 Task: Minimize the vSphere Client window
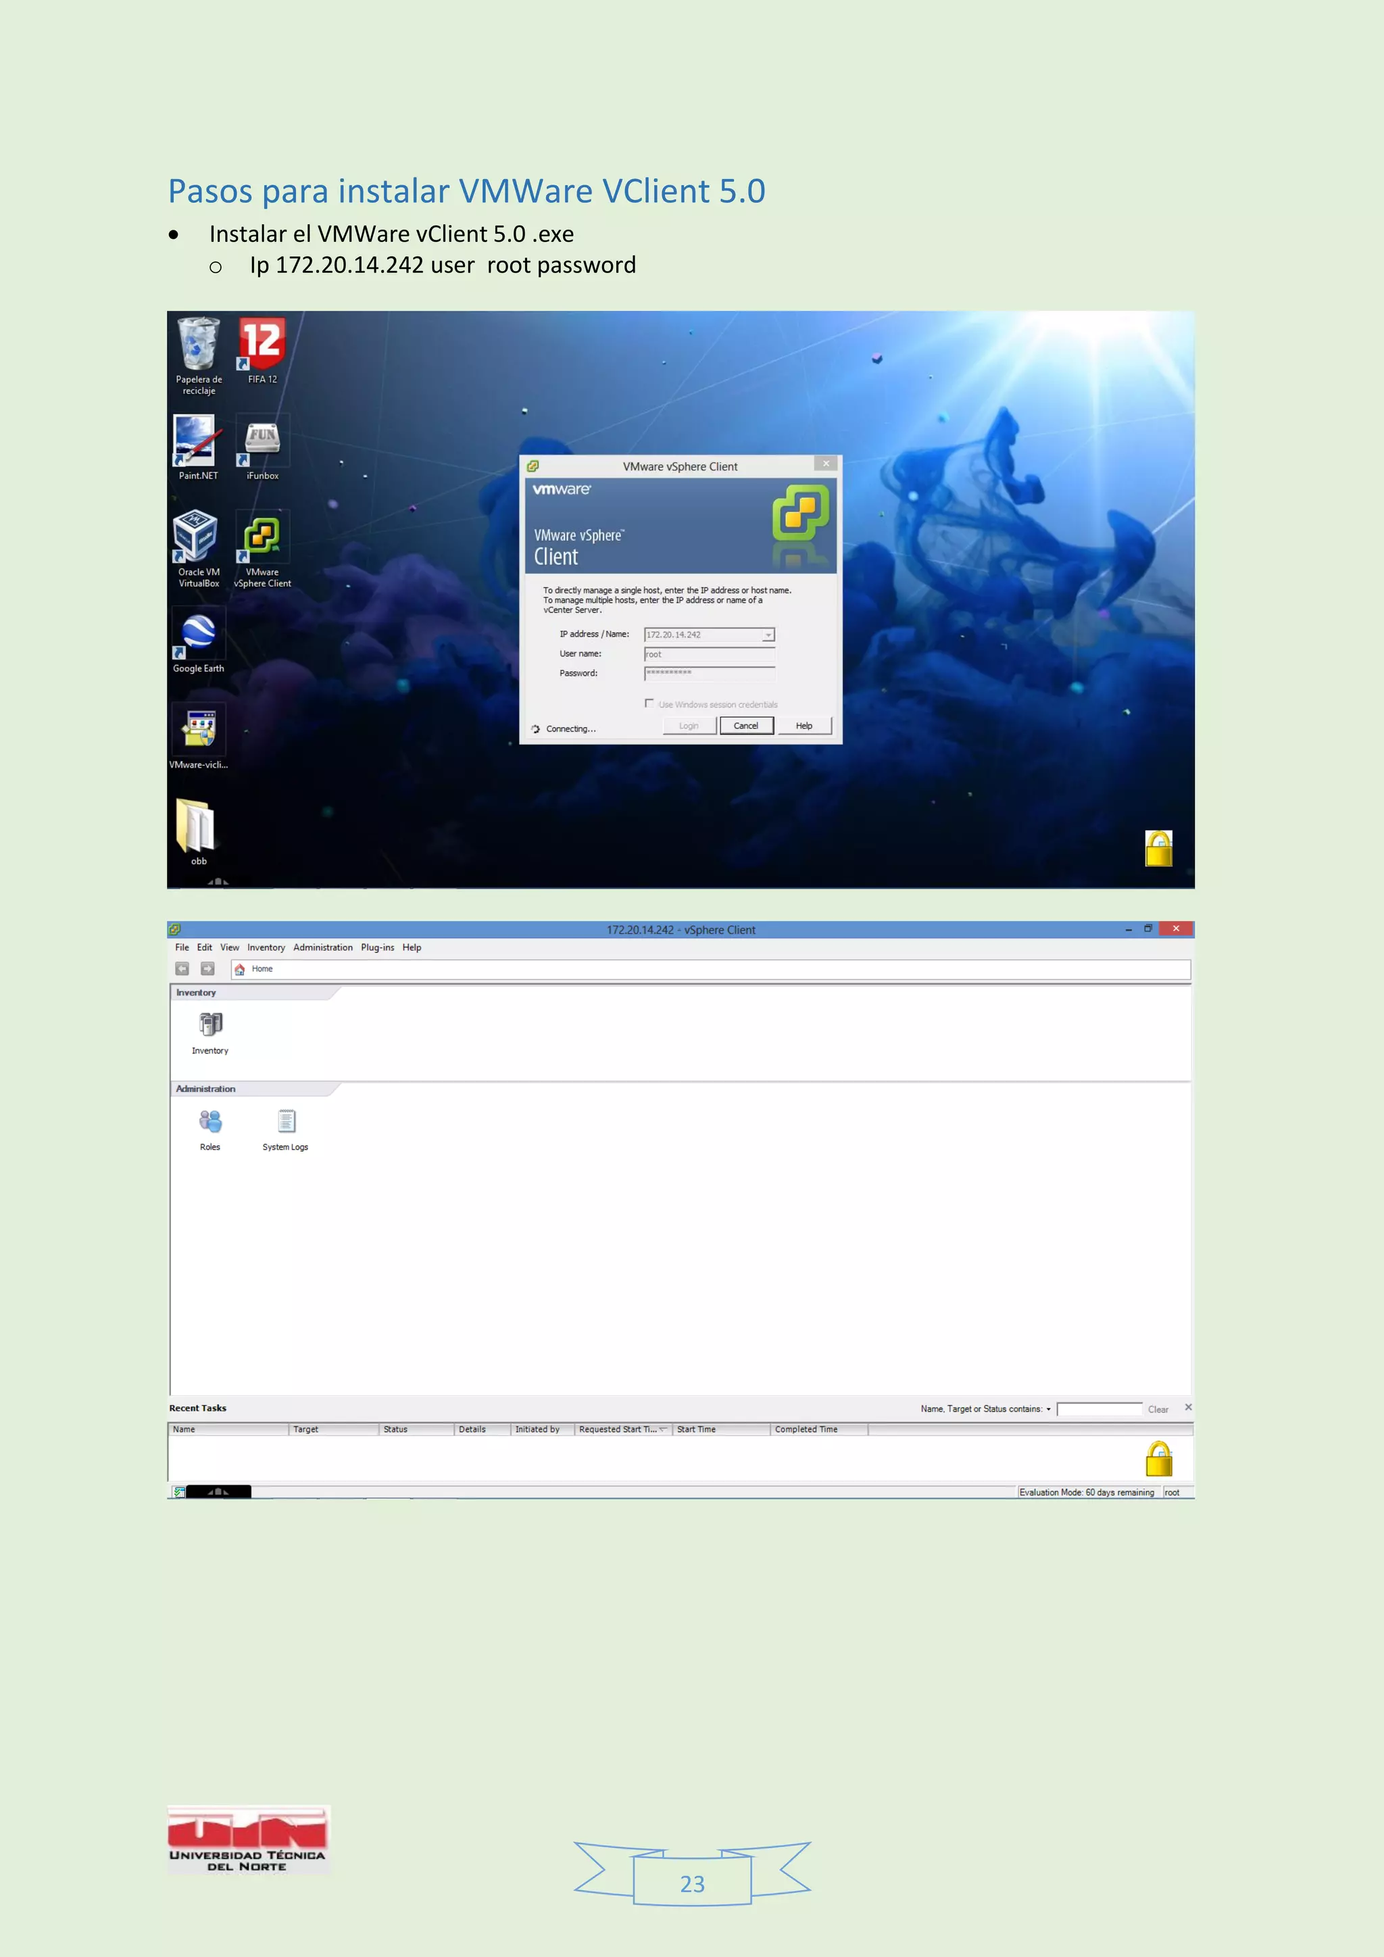tap(1129, 929)
